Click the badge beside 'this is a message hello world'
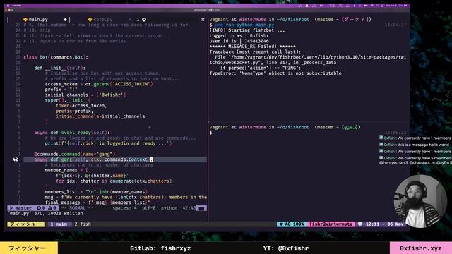Screen dimensions: 452x254 pos(381,145)
